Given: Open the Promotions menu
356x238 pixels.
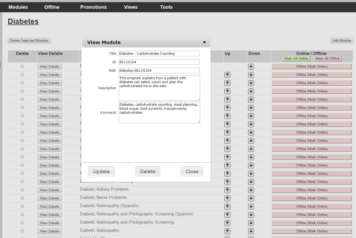Looking at the screenshot, I should (93, 7).
